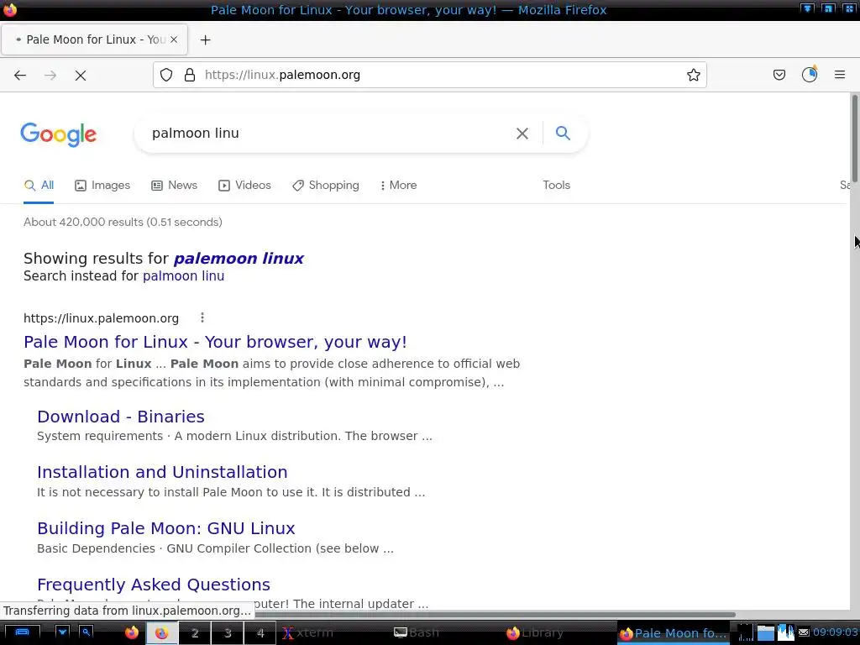Click the https://linux.palemoon.org result URL text
This screenshot has height=645, width=860.
(x=101, y=318)
